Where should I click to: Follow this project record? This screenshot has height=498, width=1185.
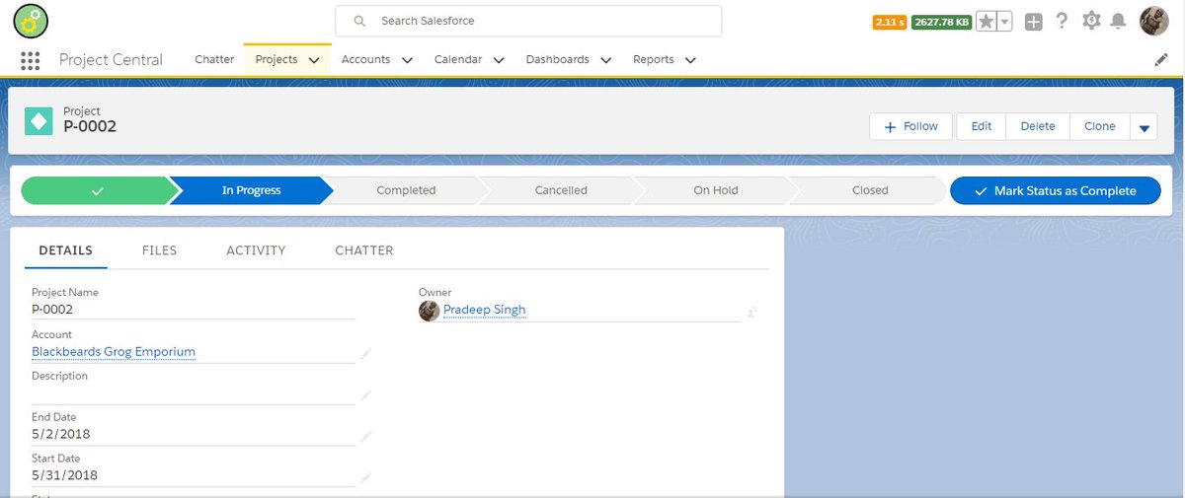tap(910, 126)
